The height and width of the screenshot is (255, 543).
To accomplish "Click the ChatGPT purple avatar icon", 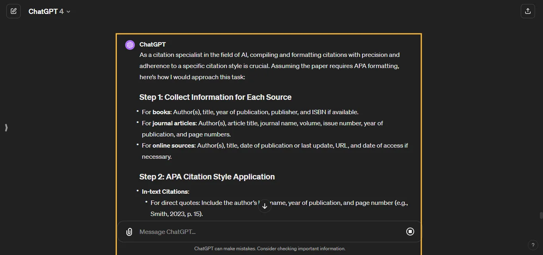I will [130, 45].
